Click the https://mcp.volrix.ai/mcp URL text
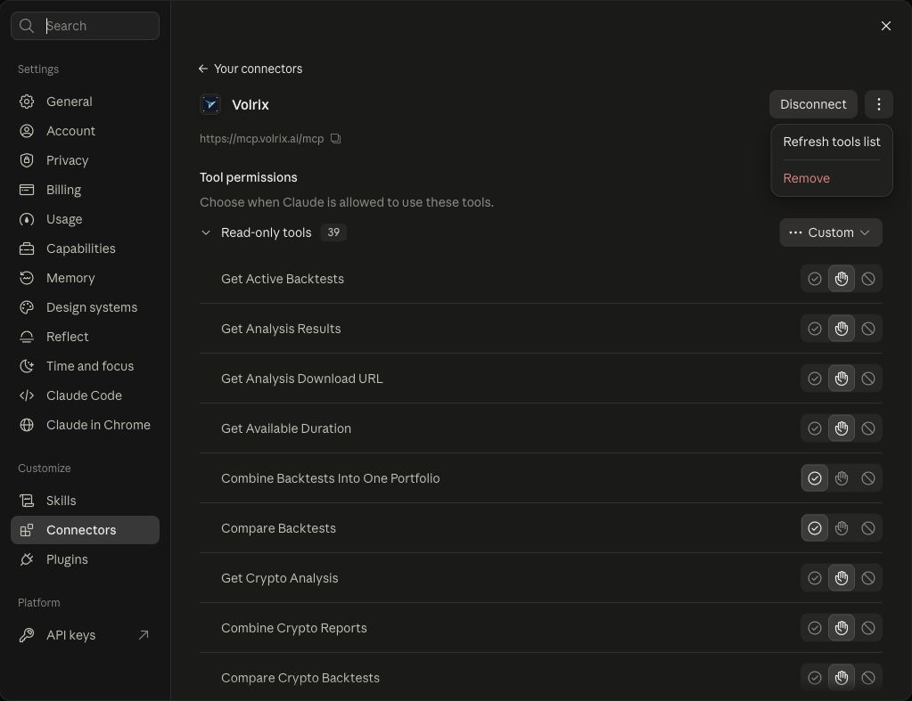Viewport: 912px width, 701px height. pyautogui.click(x=262, y=139)
